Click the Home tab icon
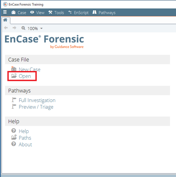 pos(5,20)
